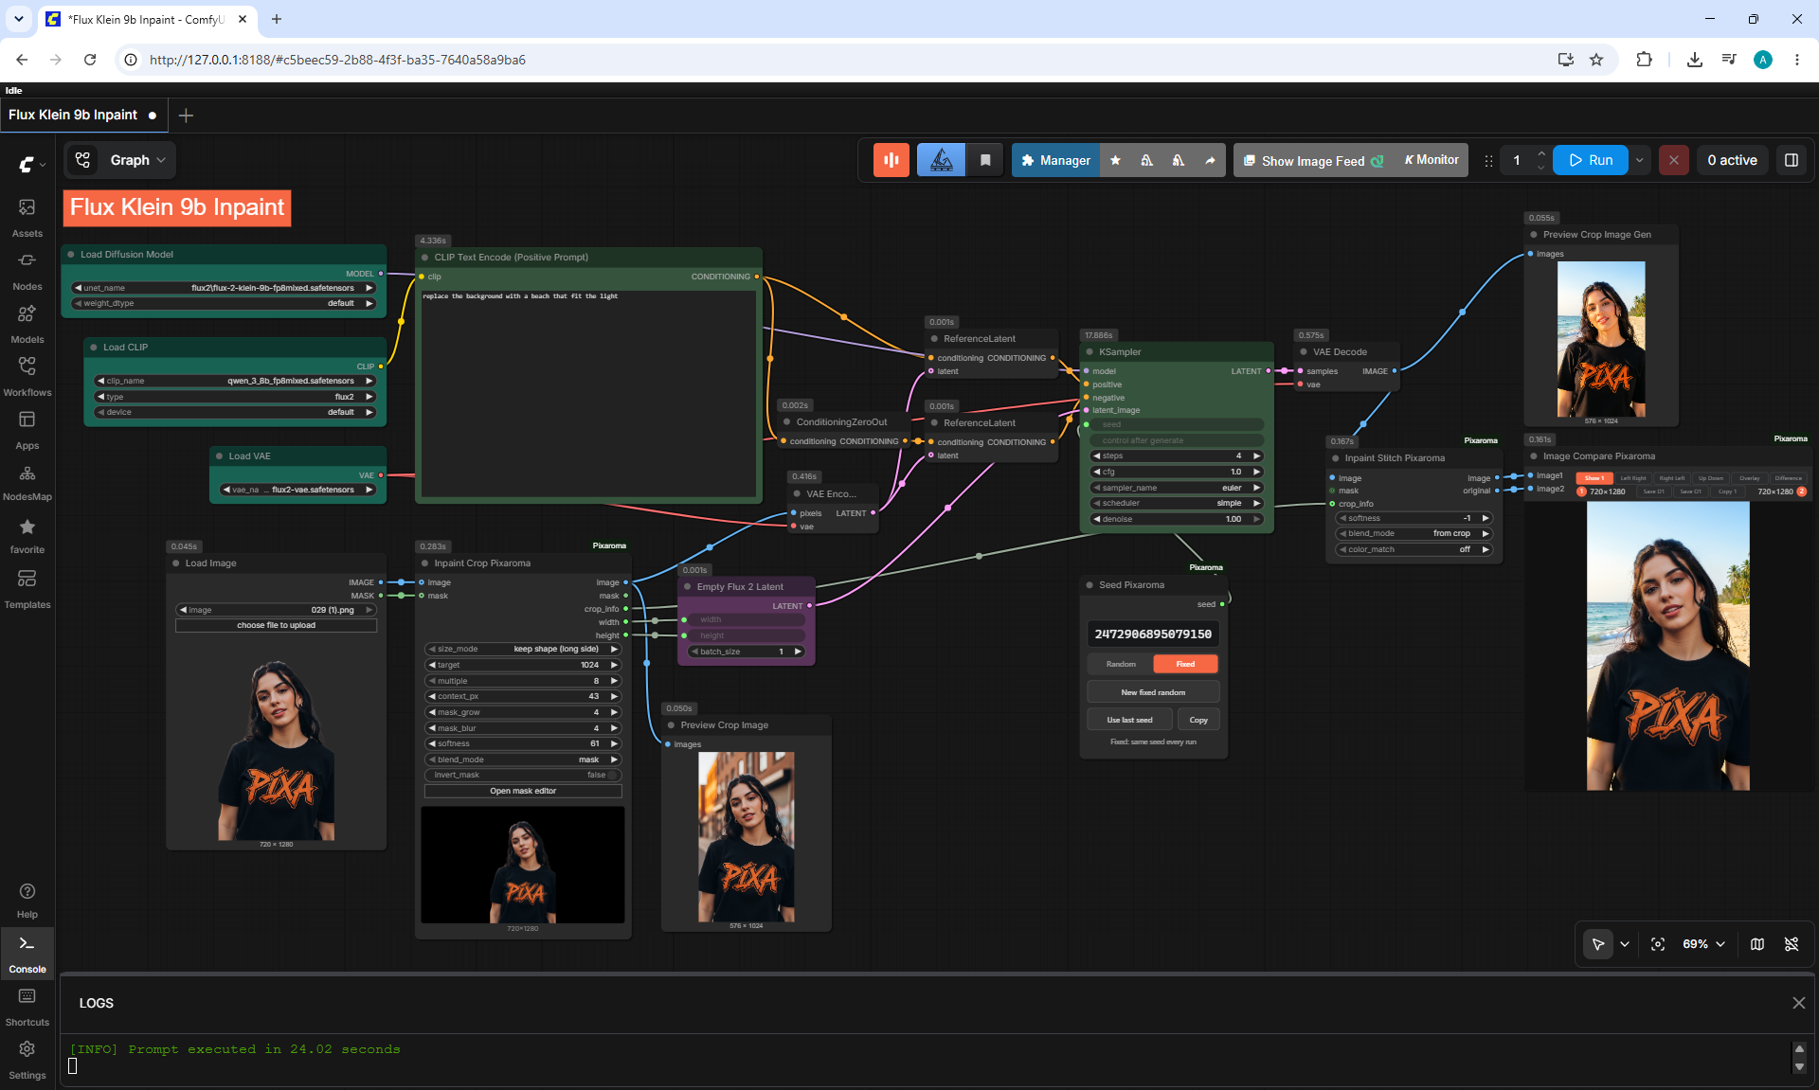Click choose file to upload
1819x1090 pixels.
click(276, 625)
